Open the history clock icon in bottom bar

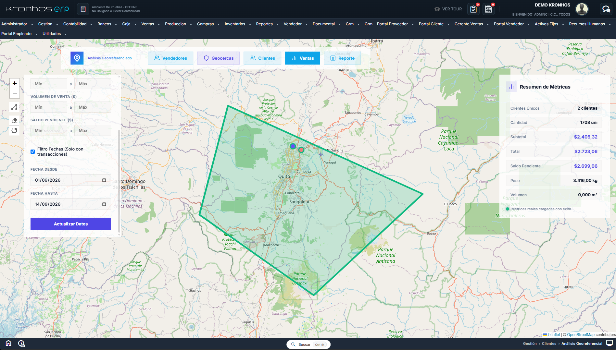[x=21, y=343]
